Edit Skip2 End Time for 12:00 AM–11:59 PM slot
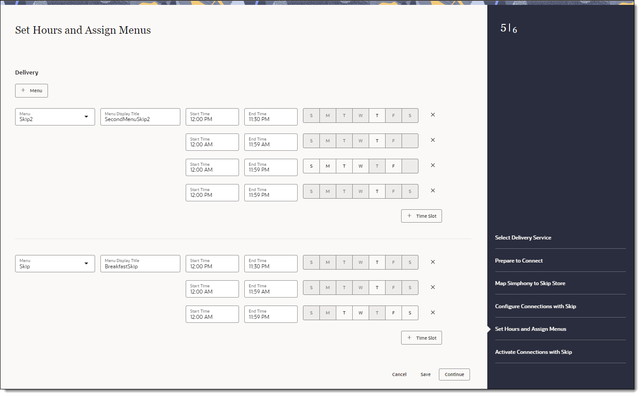 click(x=271, y=168)
